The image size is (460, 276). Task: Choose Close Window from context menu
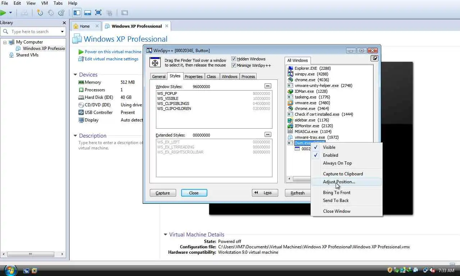(x=347, y=211)
